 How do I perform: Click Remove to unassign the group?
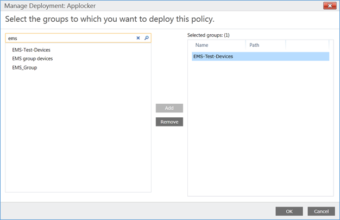(169, 122)
